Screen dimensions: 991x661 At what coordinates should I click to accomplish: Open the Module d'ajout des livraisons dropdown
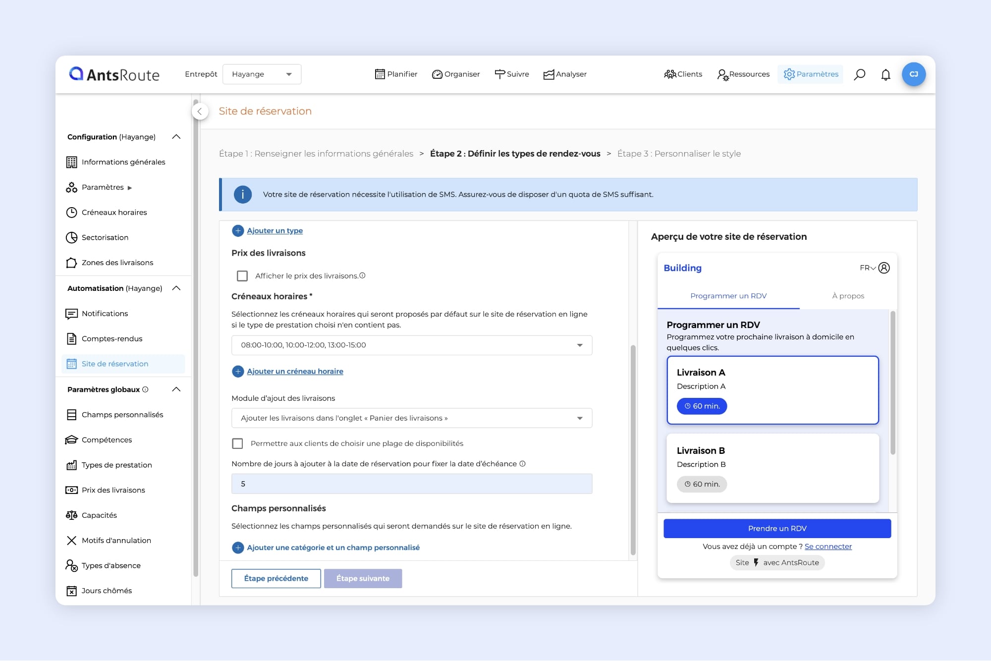(411, 418)
